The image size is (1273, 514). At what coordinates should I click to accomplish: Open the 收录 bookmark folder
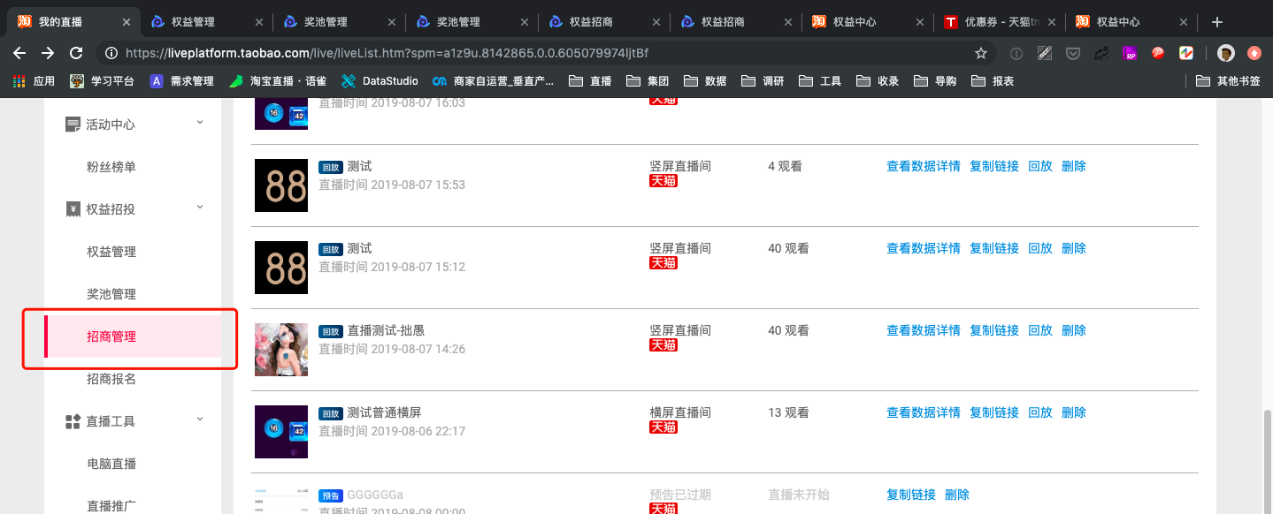878,80
